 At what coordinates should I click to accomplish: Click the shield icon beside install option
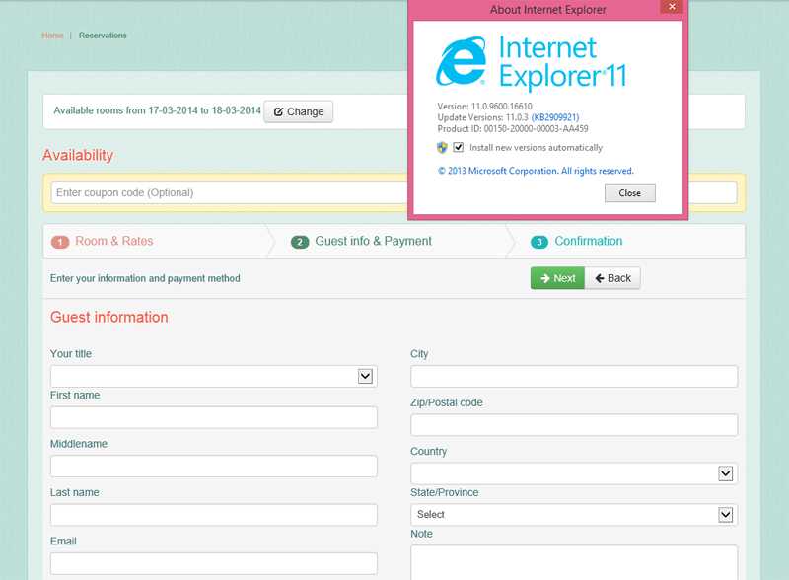point(442,148)
